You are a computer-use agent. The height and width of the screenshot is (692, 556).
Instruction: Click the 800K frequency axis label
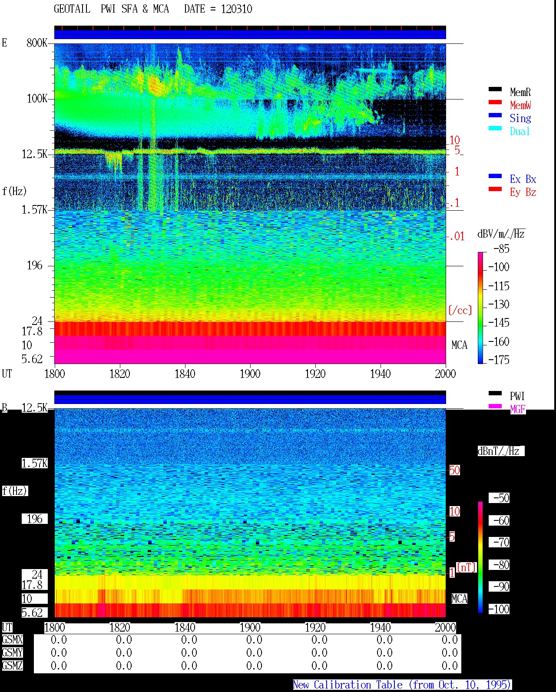(37, 43)
